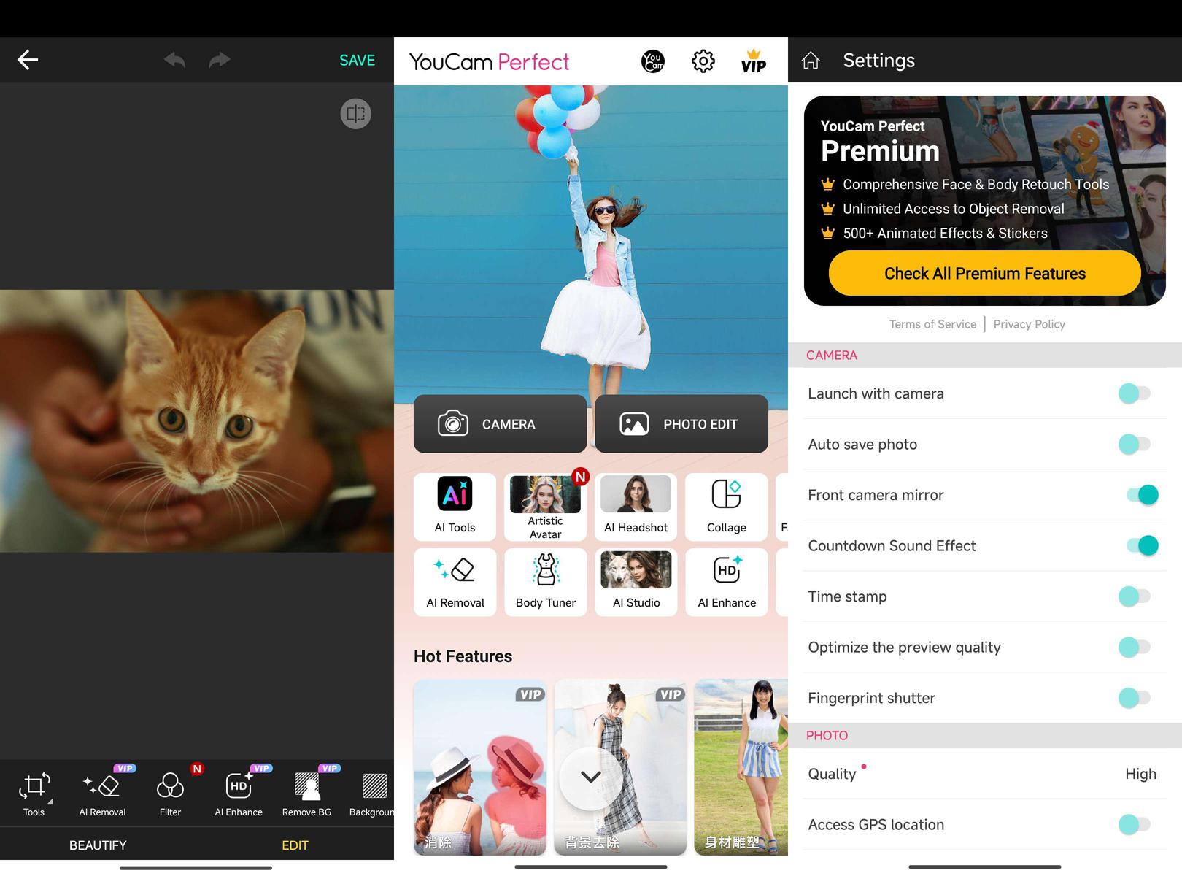Image resolution: width=1182 pixels, height=876 pixels.
Task: Open the photo Quality setting set to High
Action: coord(984,774)
